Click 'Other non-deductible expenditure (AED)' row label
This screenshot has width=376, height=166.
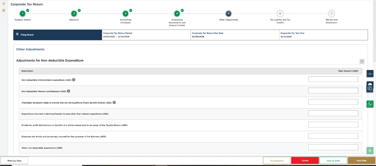(x=42, y=148)
